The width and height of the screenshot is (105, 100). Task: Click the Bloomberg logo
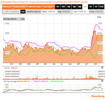(x=98, y=96)
